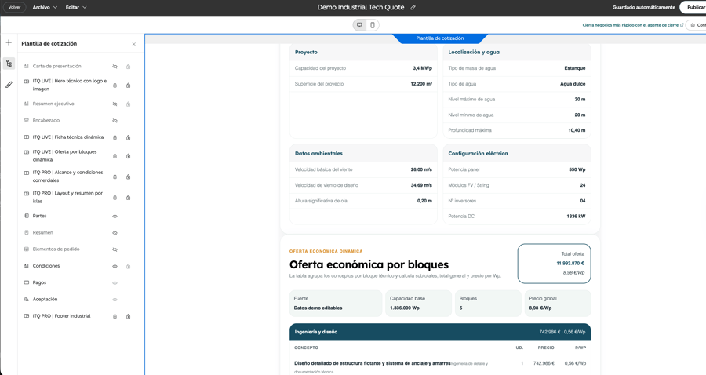
Task: Toggle lock on Layout y resumen por islas
Action: (x=129, y=198)
